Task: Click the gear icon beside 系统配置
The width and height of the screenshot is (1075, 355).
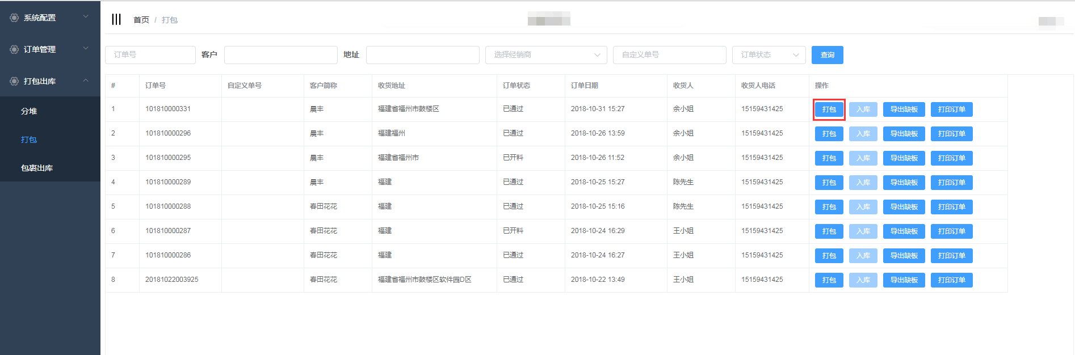Action: point(14,18)
